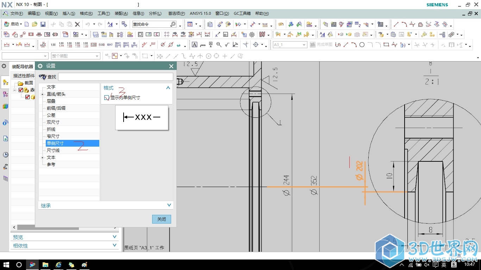This screenshot has height=270, width=481.
Task: Open the A3_1 sheet dropdown
Action: (304, 45)
